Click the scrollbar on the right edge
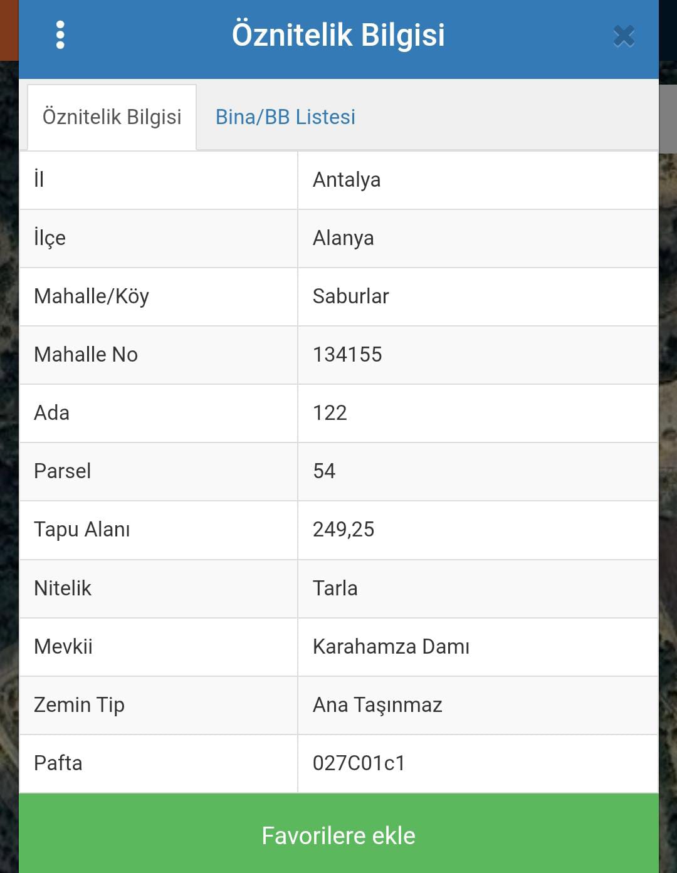The image size is (677, 873). click(x=668, y=119)
